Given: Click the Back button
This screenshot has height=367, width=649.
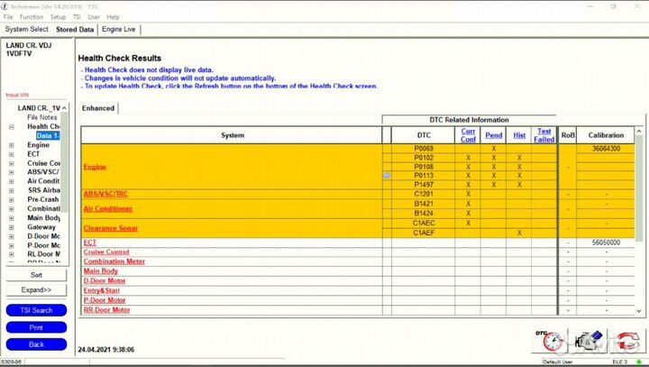Looking at the screenshot, I should coord(36,344).
